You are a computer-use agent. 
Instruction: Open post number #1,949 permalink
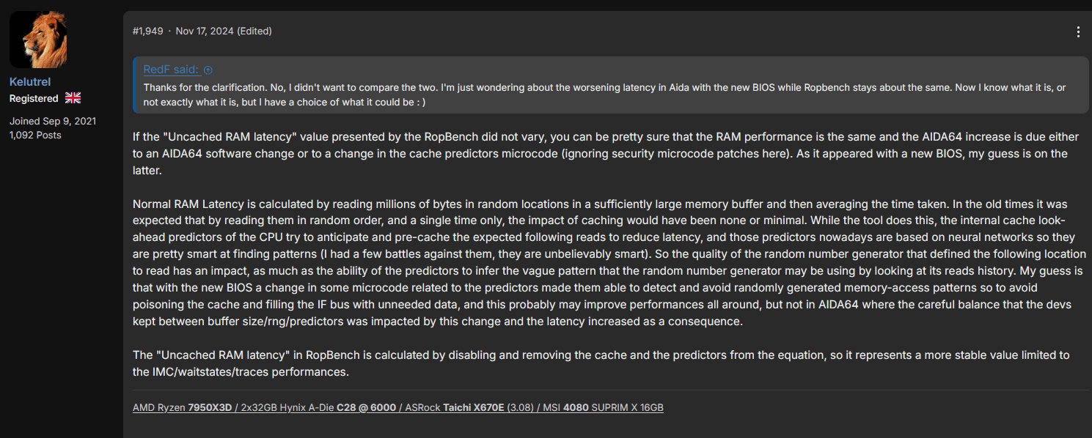coord(148,31)
